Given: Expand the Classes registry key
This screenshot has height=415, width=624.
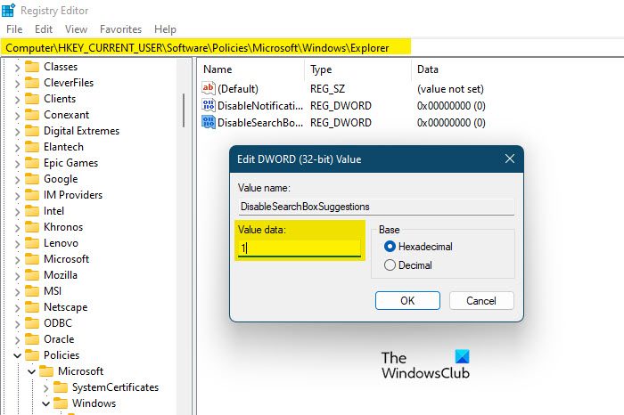Looking at the screenshot, I should [x=16, y=67].
